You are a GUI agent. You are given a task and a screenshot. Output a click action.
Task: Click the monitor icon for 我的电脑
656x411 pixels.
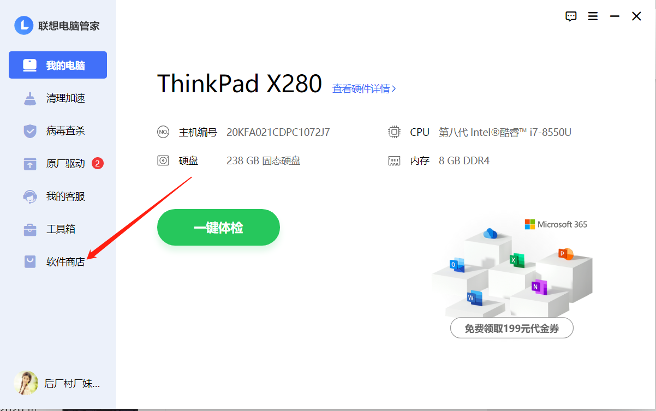pyautogui.click(x=30, y=65)
